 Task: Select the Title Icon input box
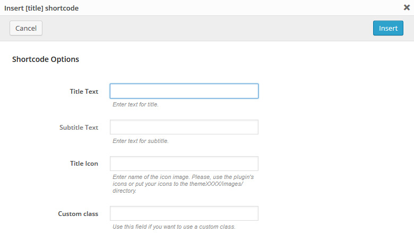tap(184, 164)
